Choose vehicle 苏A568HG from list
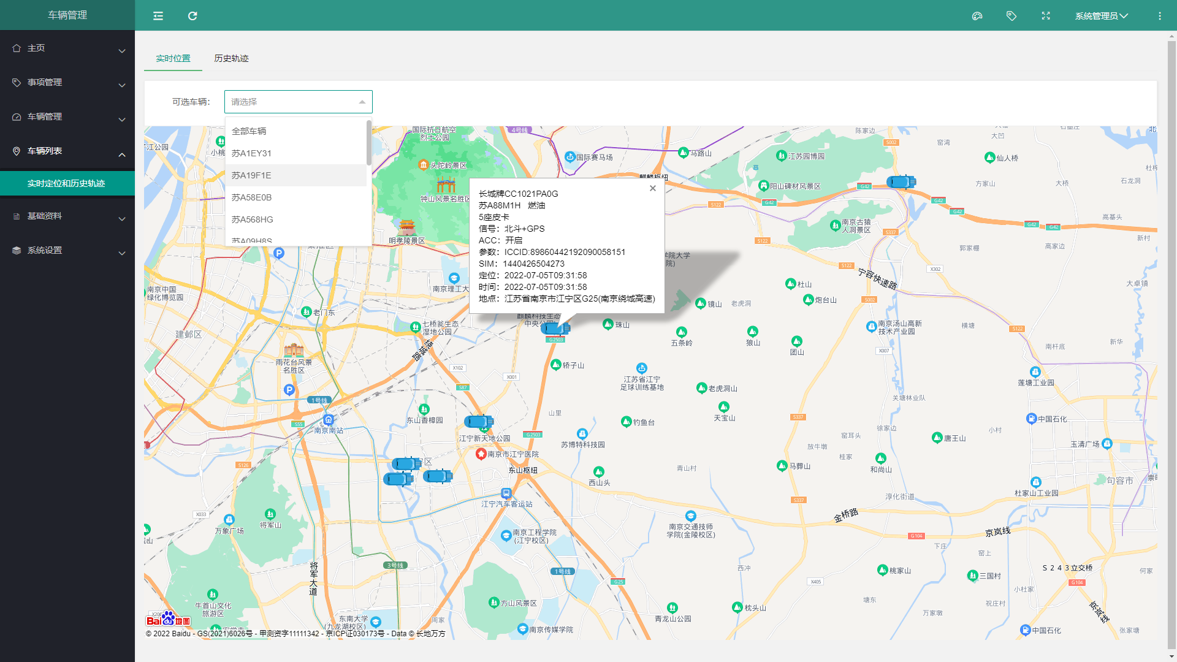The height and width of the screenshot is (662, 1177). (296, 219)
